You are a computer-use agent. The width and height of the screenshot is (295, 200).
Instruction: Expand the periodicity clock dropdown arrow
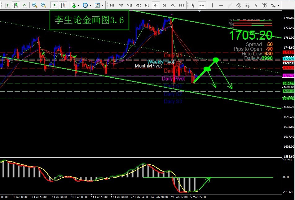[x=90, y=6]
